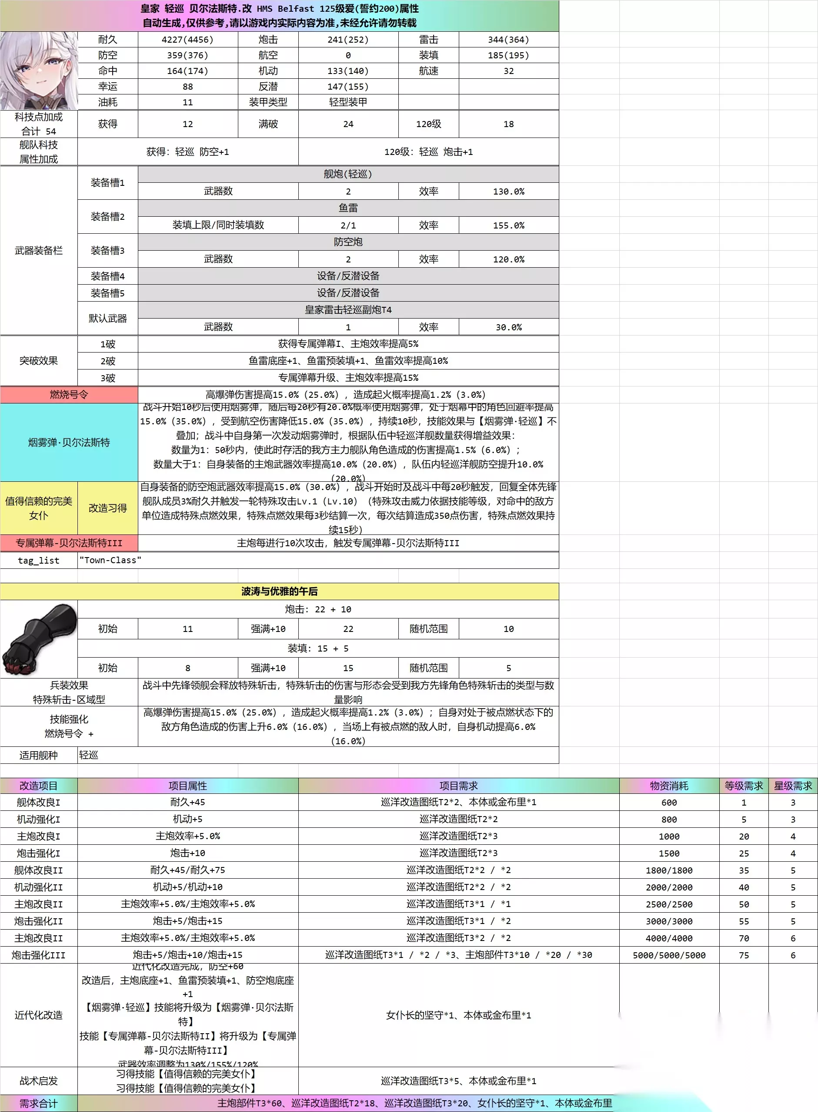This screenshot has width=818, height=1112.
Task: Select the 烟雾弹·贝尔法斯特 cyan skill cell
Action: (x=69, y=442)
